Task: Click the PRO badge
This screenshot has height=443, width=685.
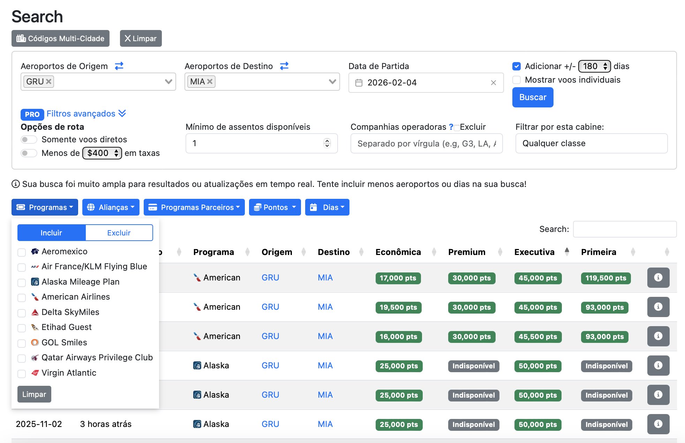Action: pos(32,114)
